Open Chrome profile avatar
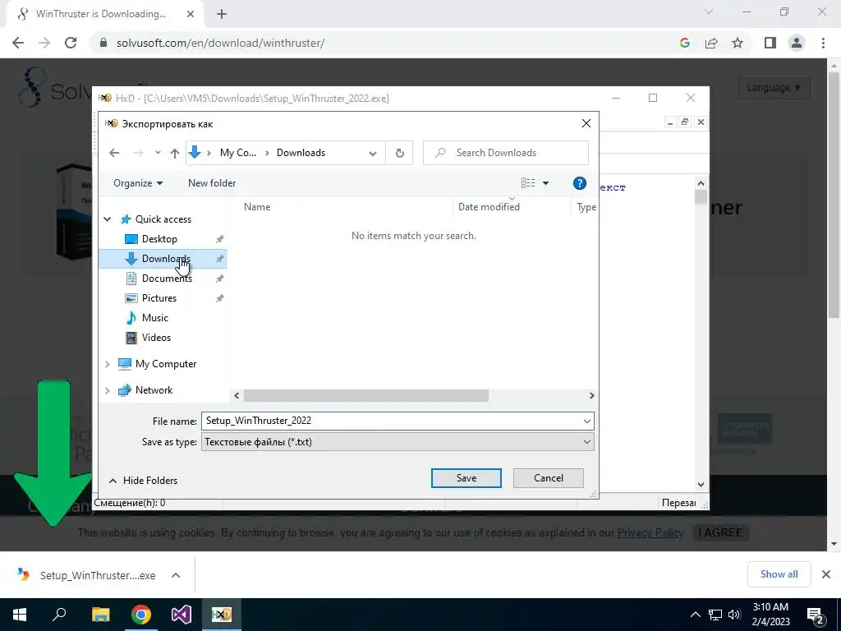Screen dimensions: 841x631 tap(797, 43)
